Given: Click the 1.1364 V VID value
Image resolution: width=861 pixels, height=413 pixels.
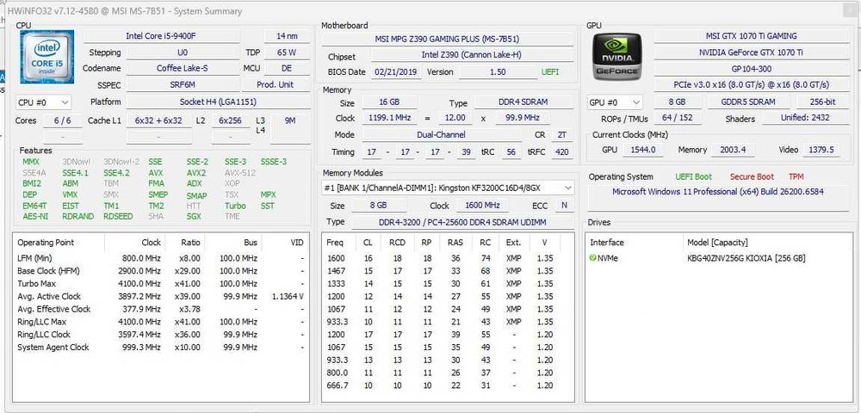Looking at the screenshot, I should pos(288,297).
